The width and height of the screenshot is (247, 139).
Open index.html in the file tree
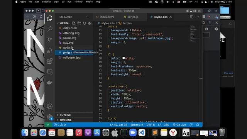[x=69, y=28]
